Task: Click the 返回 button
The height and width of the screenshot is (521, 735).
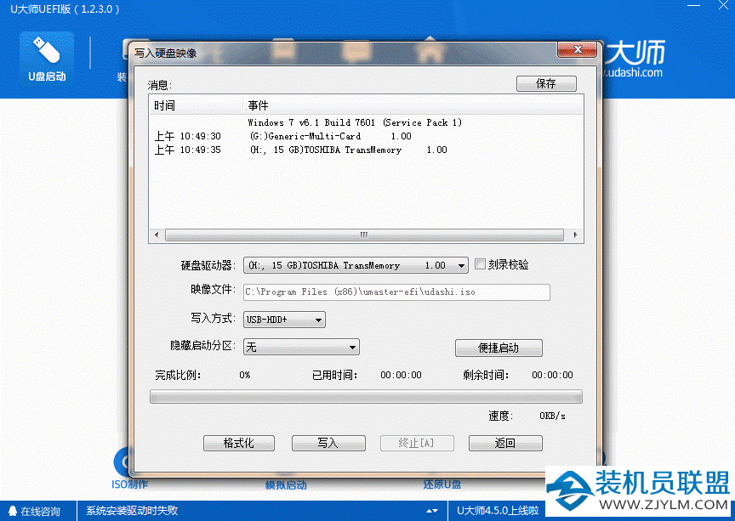Action: click(x=505, y=443)
